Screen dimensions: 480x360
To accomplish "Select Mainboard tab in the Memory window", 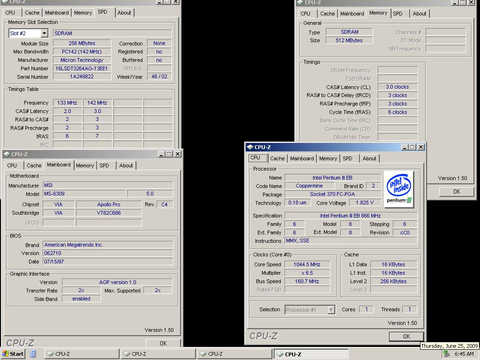I will coord(352,14).
